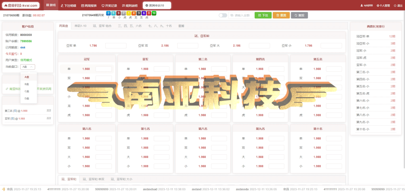Click the mykj888 user account
Viewport: 405px width, 193px height.
(x=367, y=6)
